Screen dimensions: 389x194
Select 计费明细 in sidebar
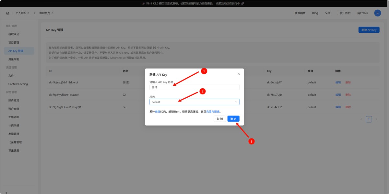[19, 125]
